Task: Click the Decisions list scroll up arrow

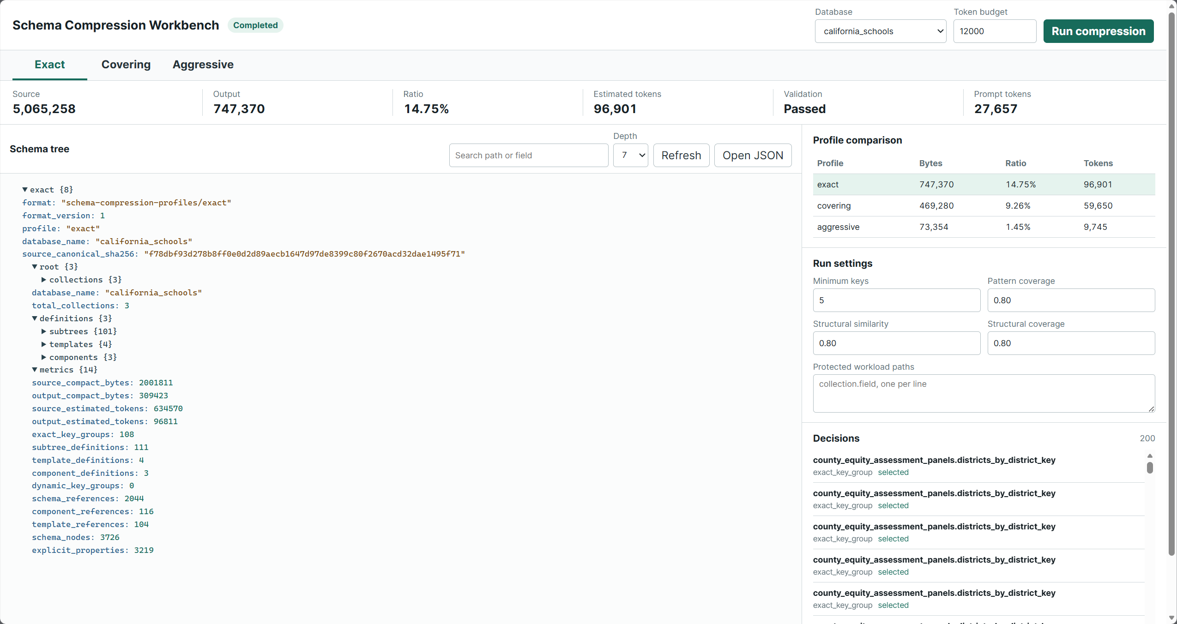Action: click(1150, 456)
